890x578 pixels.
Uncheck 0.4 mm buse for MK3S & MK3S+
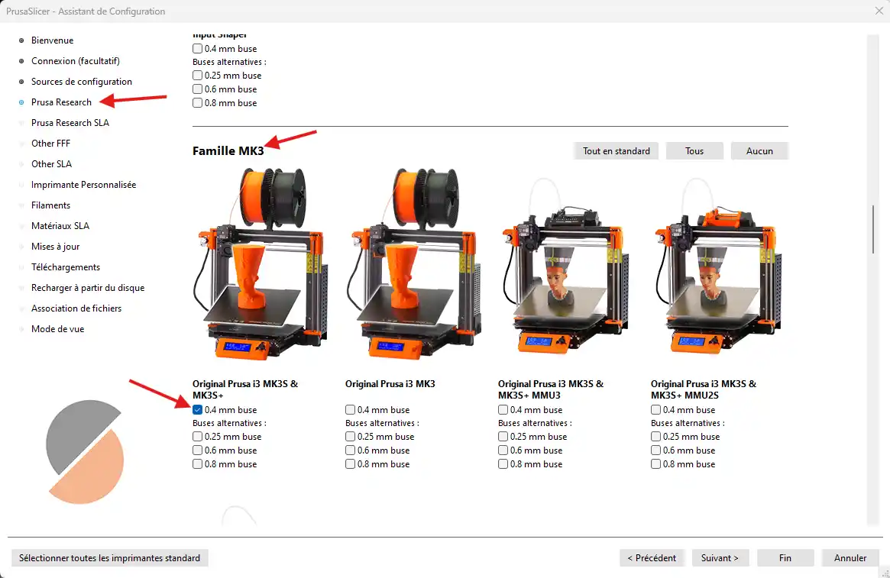pyautogui.click(x=198, y=409)
